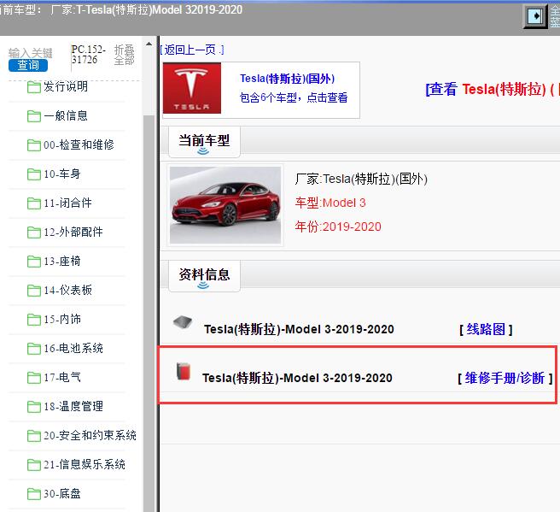The image size is (560, 512).
Task: Expand the 14-仪表板 tree item
Action: 67,290
